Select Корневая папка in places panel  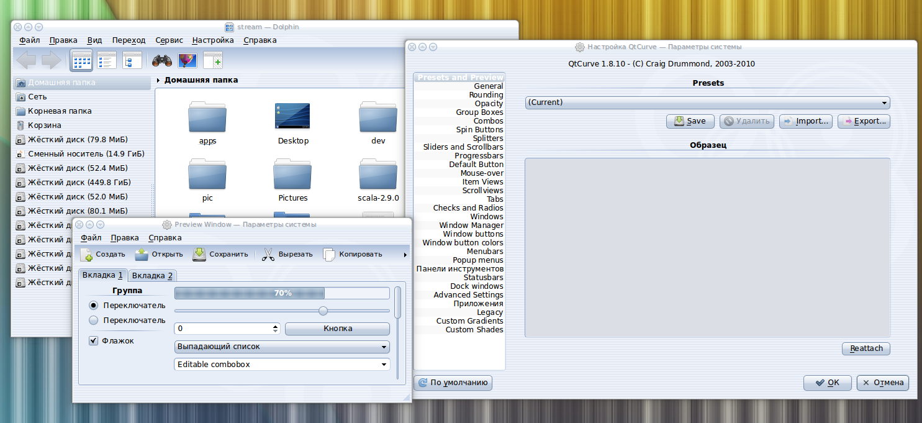coord(81,111)
